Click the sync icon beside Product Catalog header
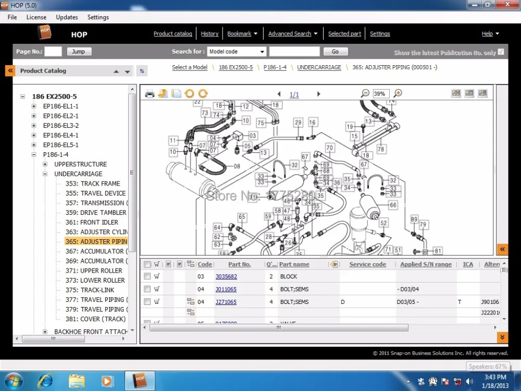The height and width of the screenshot is (391, 521). 142,71
